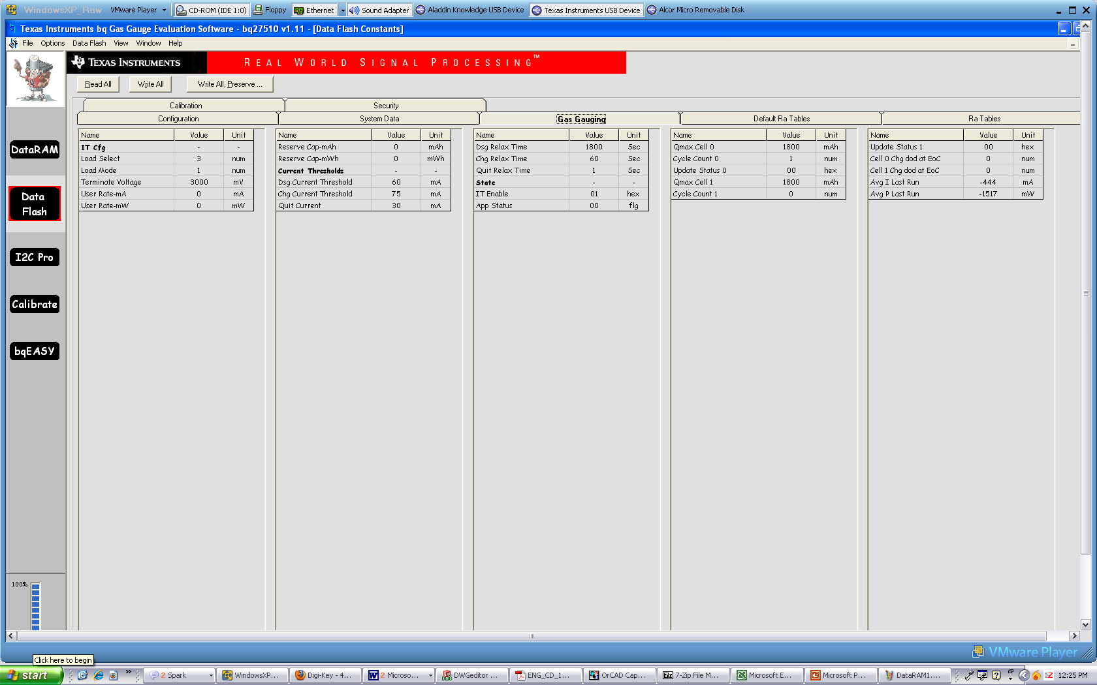Click the Read All button
The width and height of the screenshot is (1097, 685).
tap(98, 84)
